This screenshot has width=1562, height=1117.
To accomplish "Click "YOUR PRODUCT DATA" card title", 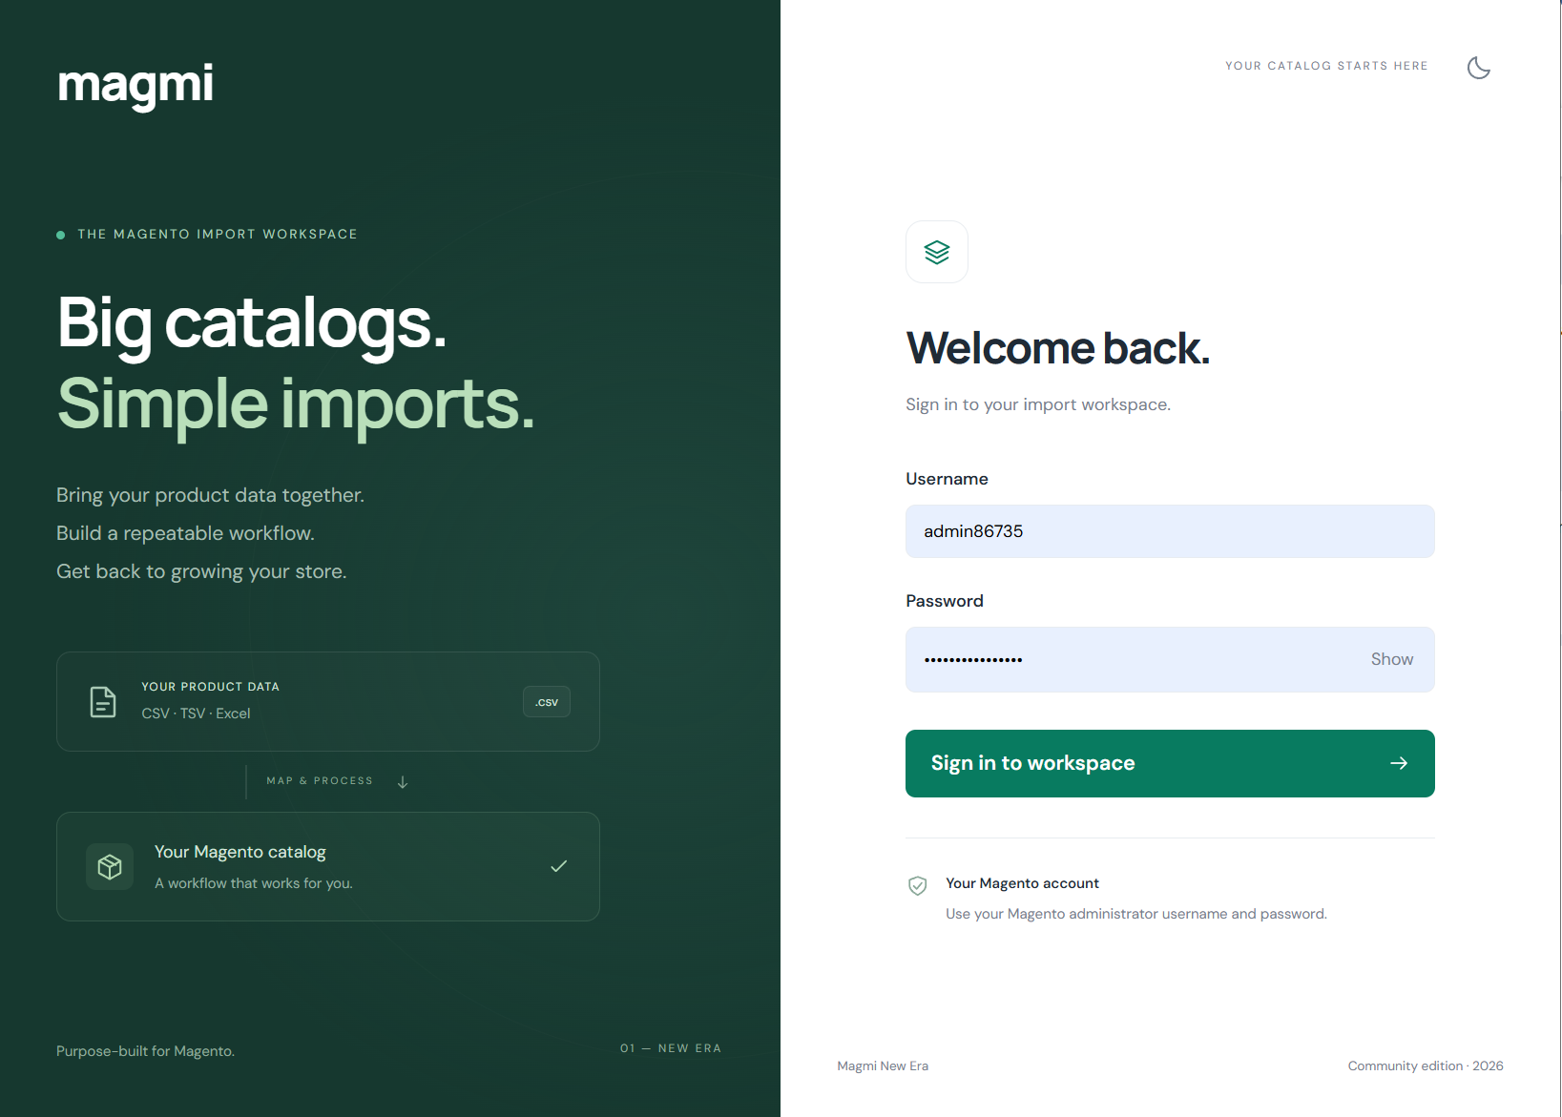I will [x=211, y=687].
